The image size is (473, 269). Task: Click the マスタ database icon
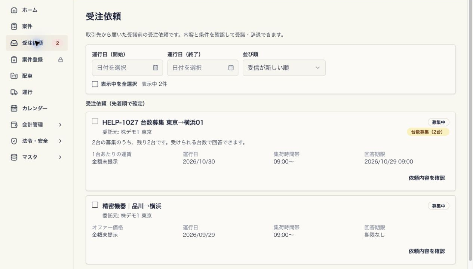14,158
